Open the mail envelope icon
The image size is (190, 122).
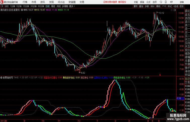click(x=171, y=2)
